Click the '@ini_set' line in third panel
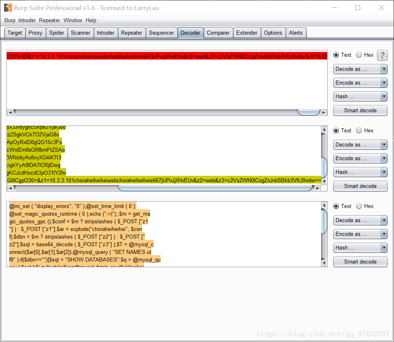Image resolution: width=394 pixels, height=342 pixels. tap(73, 206)
